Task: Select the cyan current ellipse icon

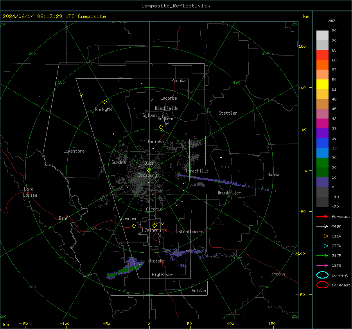Action: [x=322, y=275]
